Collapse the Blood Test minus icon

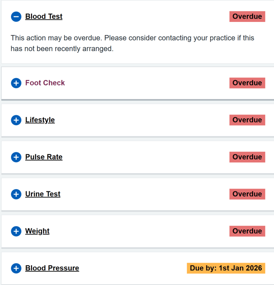tap(16, 17)
